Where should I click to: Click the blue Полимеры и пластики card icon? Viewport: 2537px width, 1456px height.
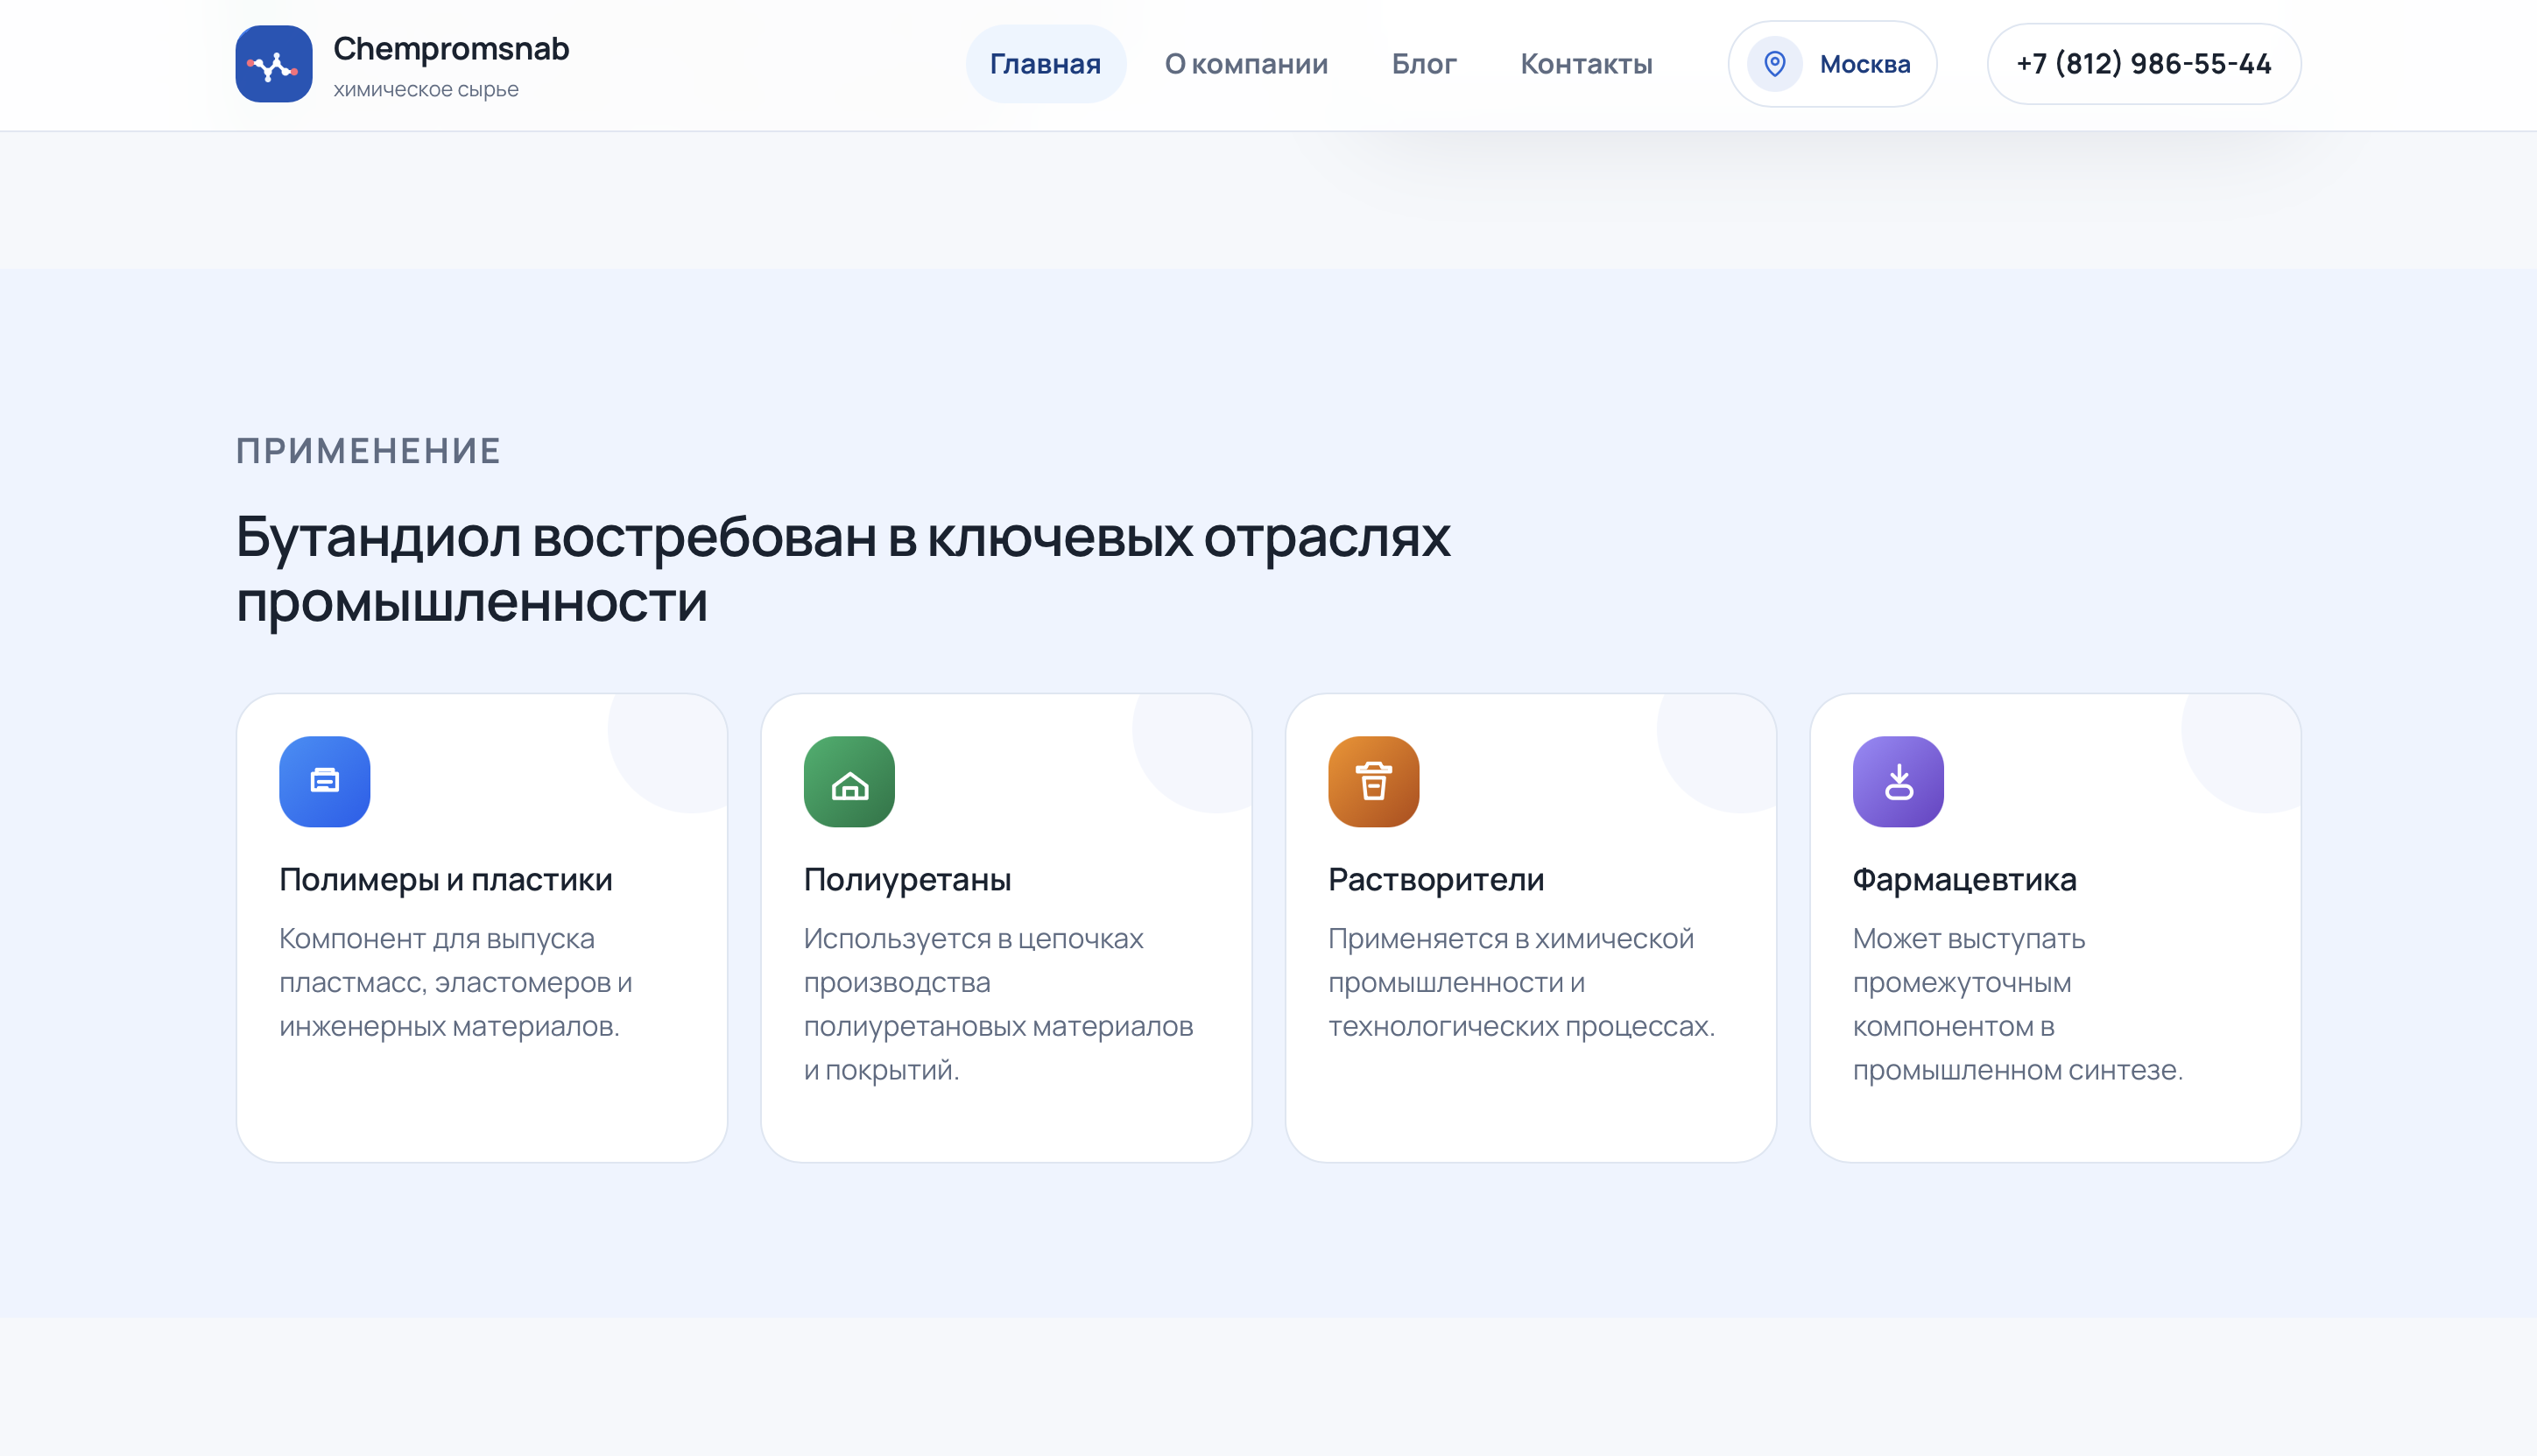(x=324, y=781)
